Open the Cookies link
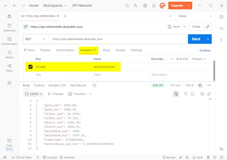 coord(205,50)
